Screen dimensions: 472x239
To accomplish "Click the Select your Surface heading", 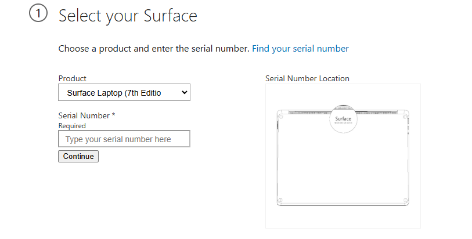I will [x=128, y=16].
